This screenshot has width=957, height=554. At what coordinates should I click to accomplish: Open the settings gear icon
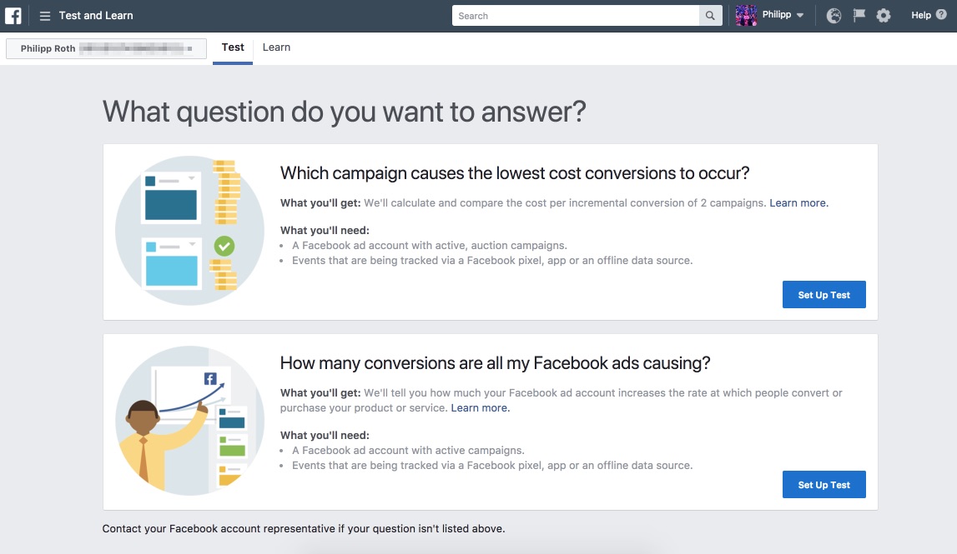point(884,16)
